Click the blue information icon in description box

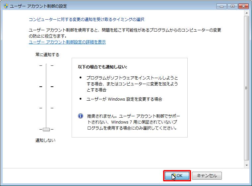pos(81,116)
